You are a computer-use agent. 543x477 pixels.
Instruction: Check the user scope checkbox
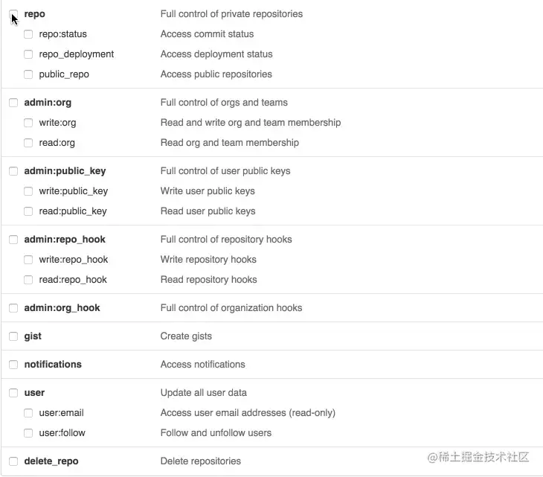tap(13, 393)
